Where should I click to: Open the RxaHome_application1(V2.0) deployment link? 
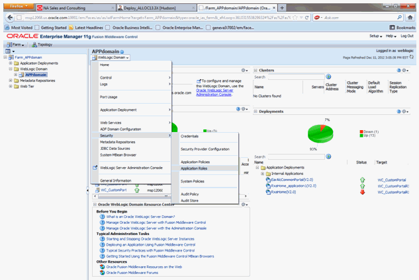[x=293, y=186]
